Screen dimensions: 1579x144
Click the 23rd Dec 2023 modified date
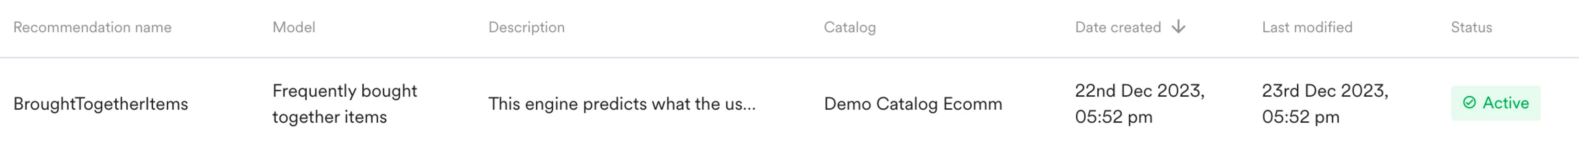[x=1325, y=91]
